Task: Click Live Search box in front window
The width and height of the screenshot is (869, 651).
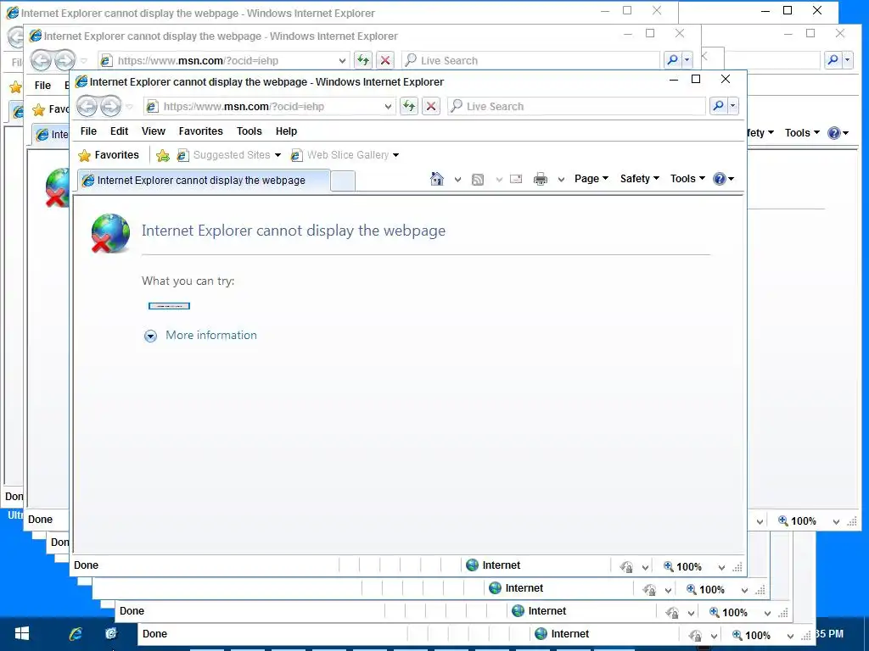Action: click(576, 106)
